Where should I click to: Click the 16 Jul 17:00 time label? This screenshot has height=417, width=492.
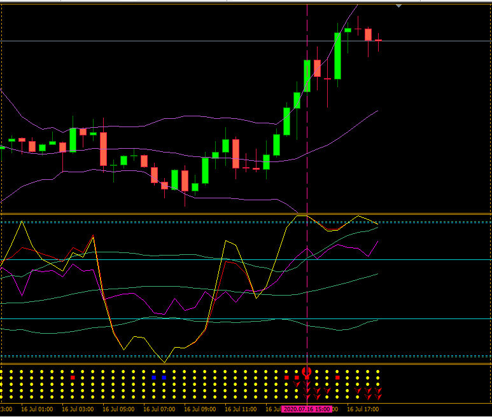click(363, 409)
